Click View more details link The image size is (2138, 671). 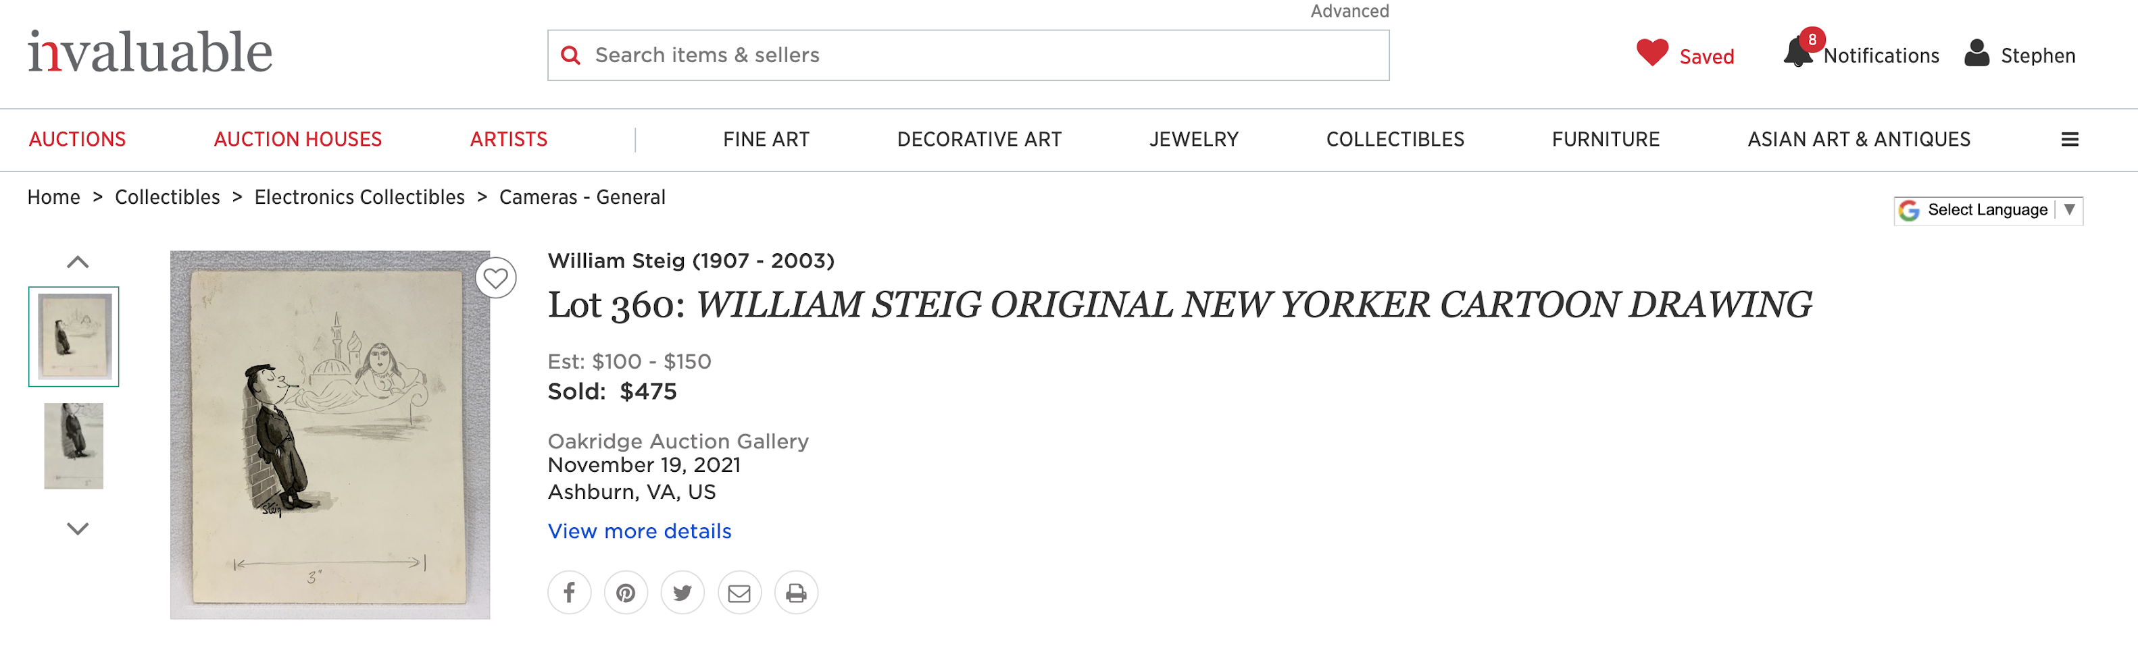tap(639, 531)
